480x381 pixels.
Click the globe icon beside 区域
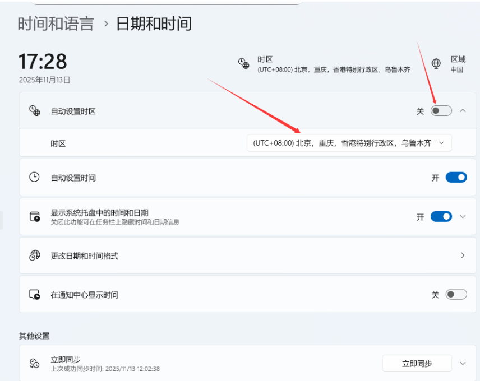point(436,64)
